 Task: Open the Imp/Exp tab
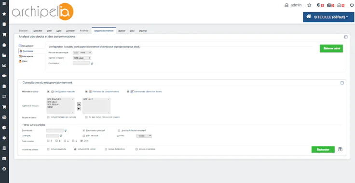pyautogui.click(x=143, y=31)
